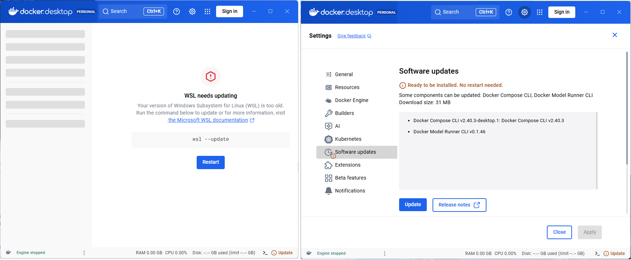Open the Extensions settings section

[357, 165]
